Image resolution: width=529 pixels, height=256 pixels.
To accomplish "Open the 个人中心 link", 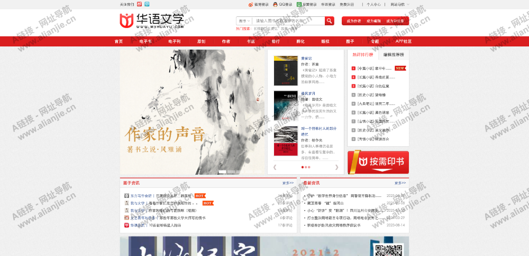I will (374, 4).
